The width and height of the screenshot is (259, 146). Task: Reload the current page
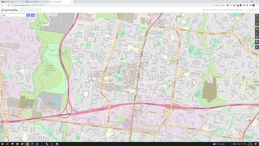coord(9,5)
